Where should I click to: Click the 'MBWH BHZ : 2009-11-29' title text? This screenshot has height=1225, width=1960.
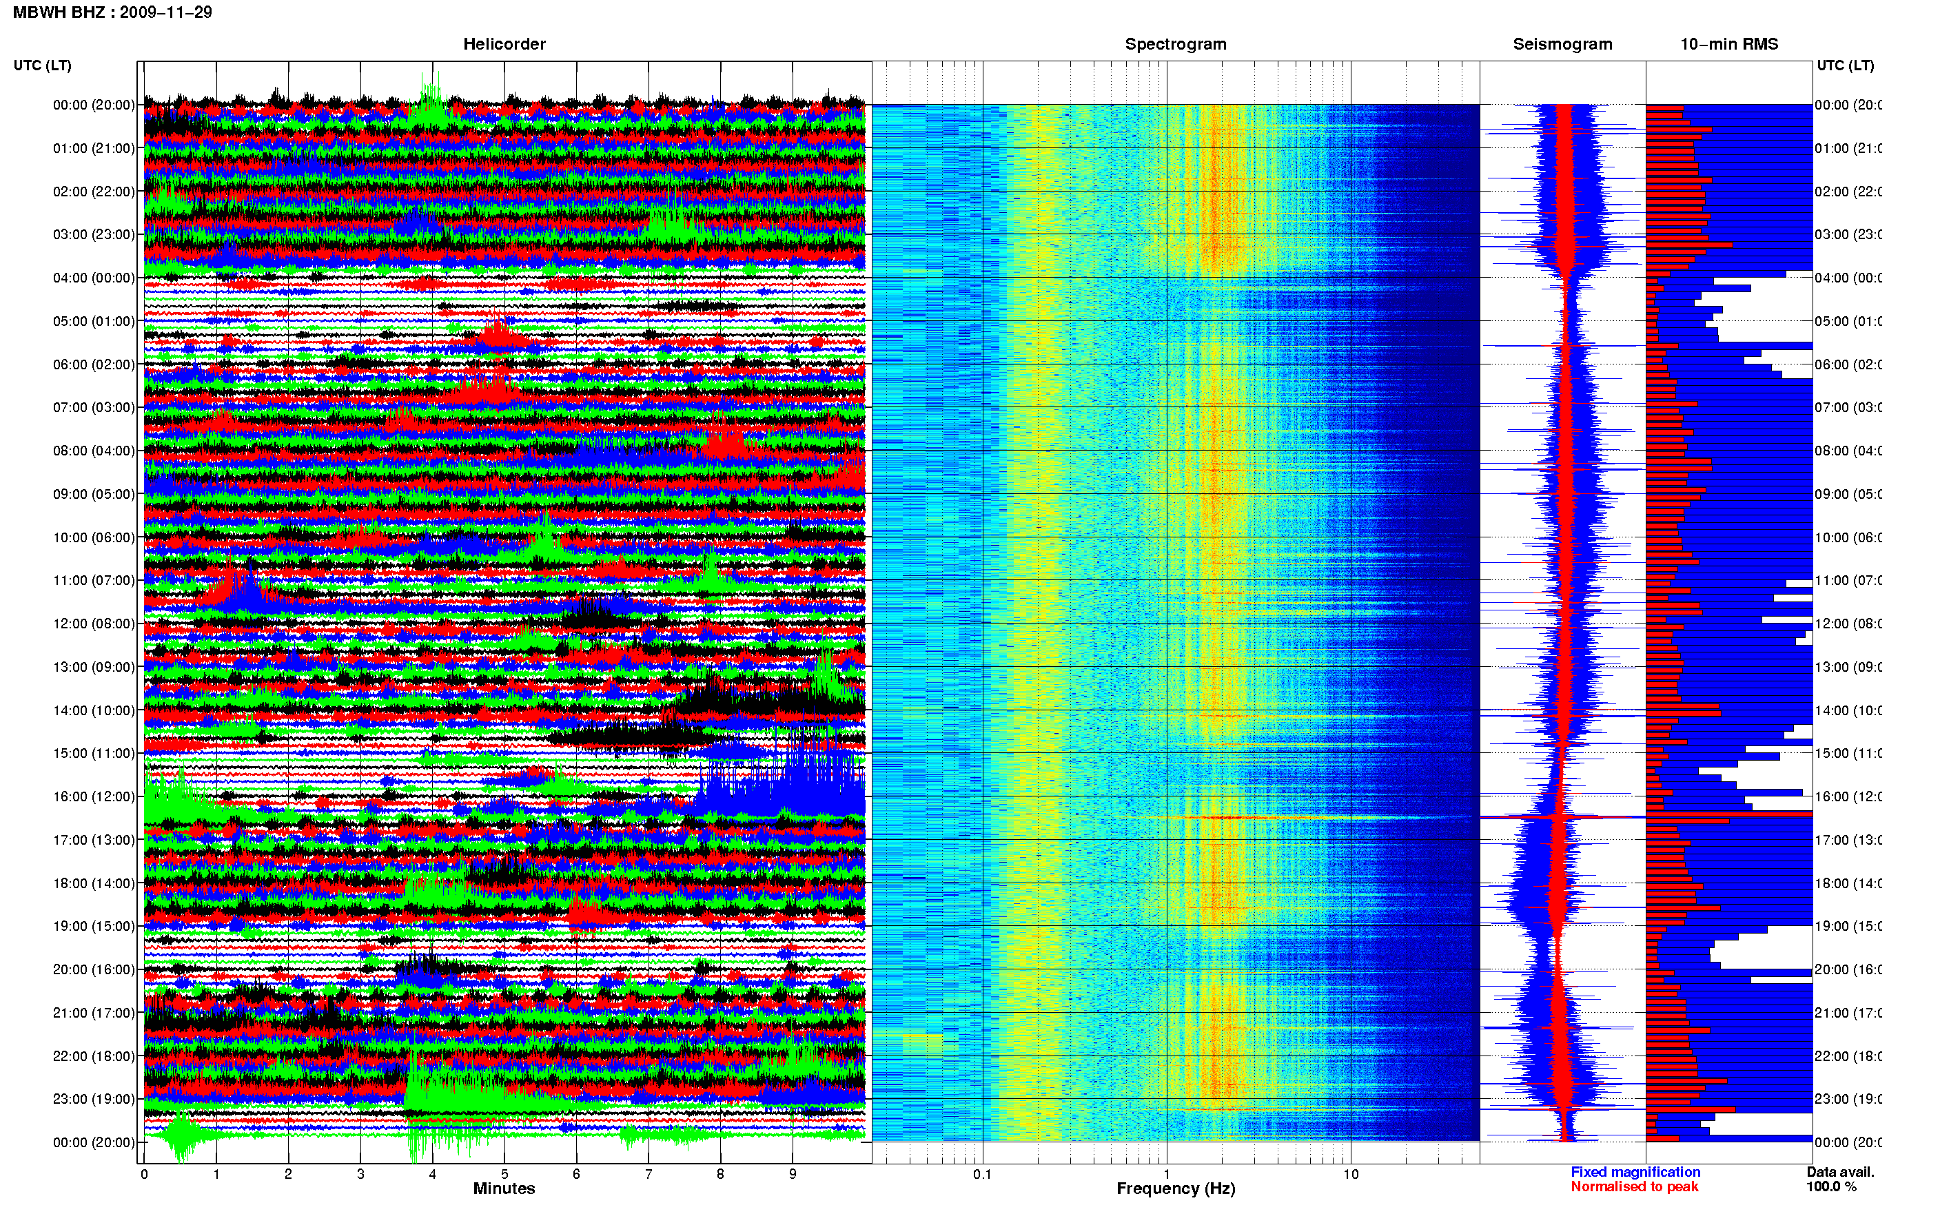(112, 12)
